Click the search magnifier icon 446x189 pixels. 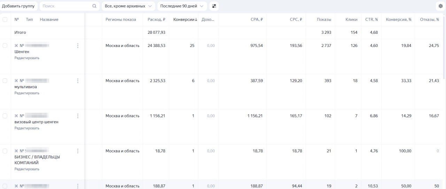coord(94,6)
